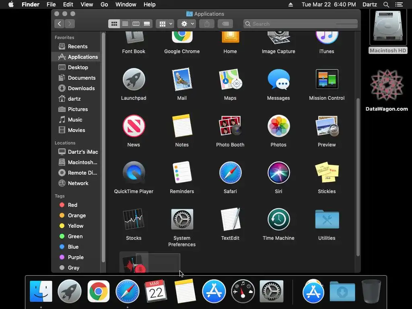
Task: Open Activity dashboard gauge icon in Dock
Action: click(243, 291)
